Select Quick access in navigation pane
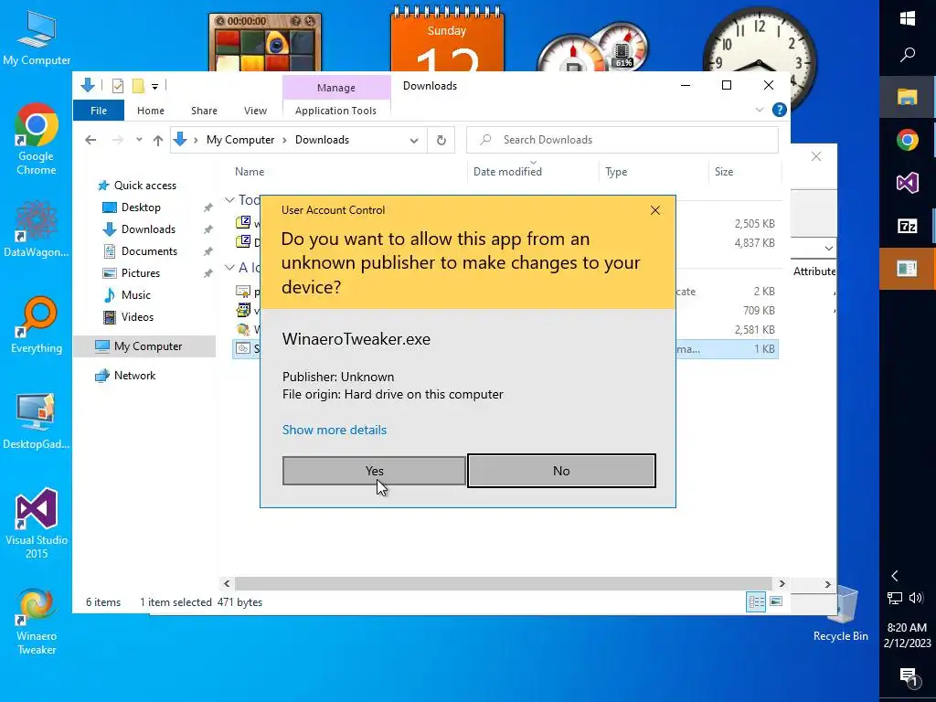This screenshot has height=702, width=936. click(145, 186)
